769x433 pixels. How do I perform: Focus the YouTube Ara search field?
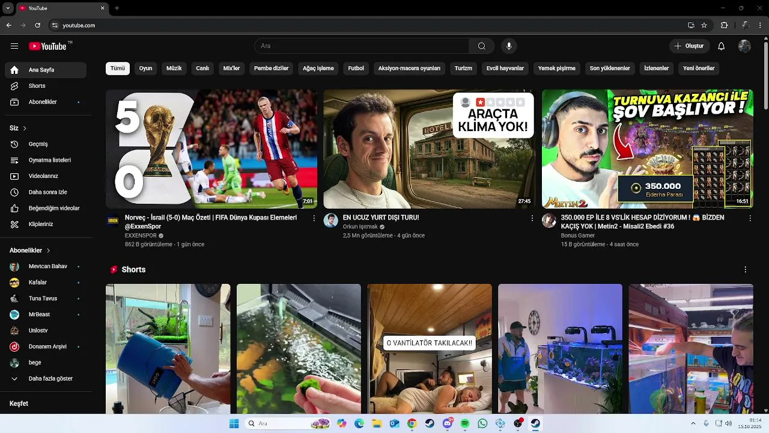(x=362, y=46)
